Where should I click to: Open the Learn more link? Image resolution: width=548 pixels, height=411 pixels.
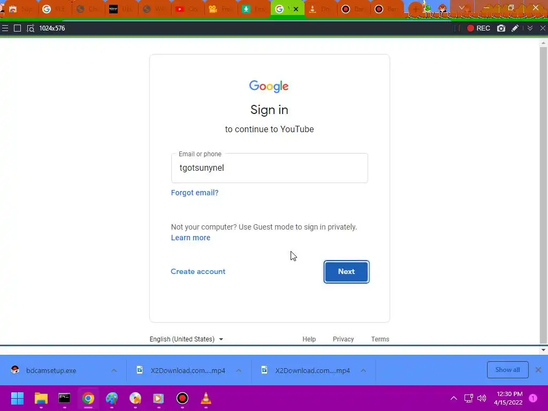(x=191, y=238)
